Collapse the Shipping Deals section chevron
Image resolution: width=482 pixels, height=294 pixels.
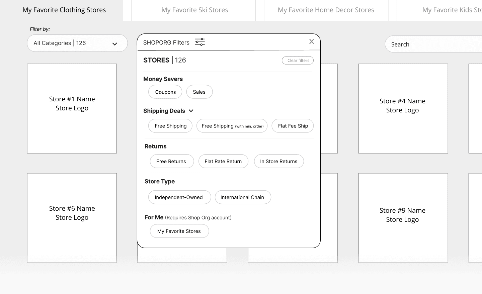click(x=191, y=111)
